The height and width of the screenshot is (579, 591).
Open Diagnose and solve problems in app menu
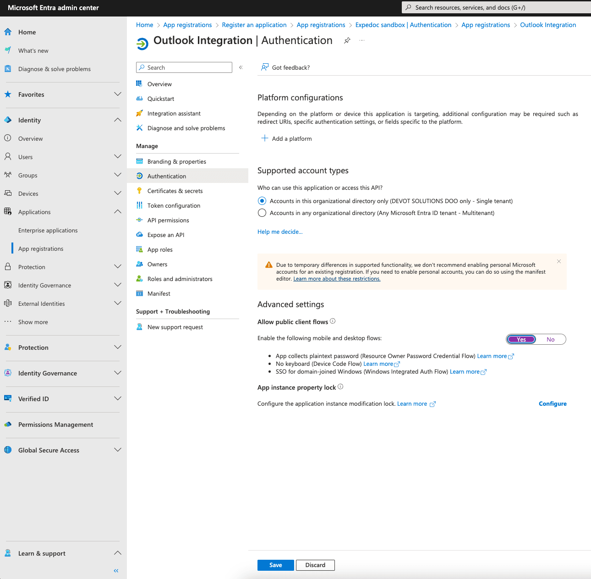(187, 128)
